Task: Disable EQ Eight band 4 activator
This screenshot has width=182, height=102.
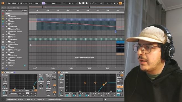Action: [x=86, y=96]
